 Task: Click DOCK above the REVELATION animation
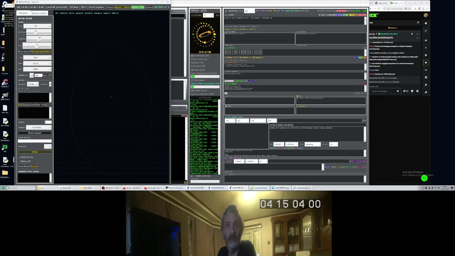pyautogui.click(x=204, y=11)
